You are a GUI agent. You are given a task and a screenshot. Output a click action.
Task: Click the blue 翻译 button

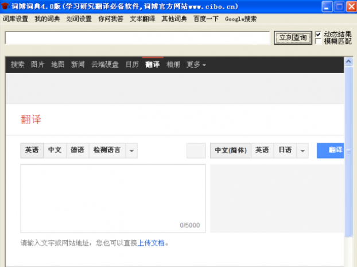point(331,150)
